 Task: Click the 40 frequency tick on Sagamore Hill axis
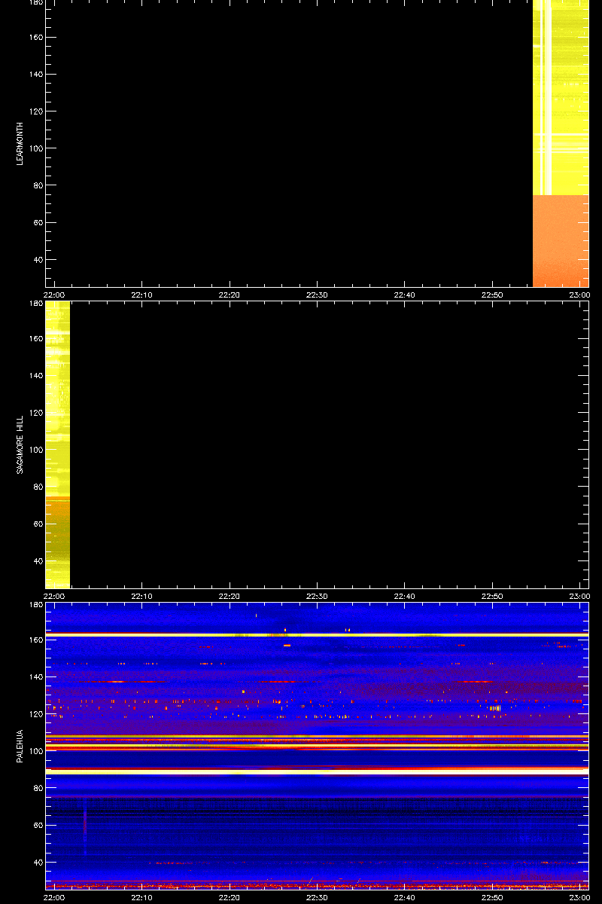pyautogui.click(x=39, y=561)
